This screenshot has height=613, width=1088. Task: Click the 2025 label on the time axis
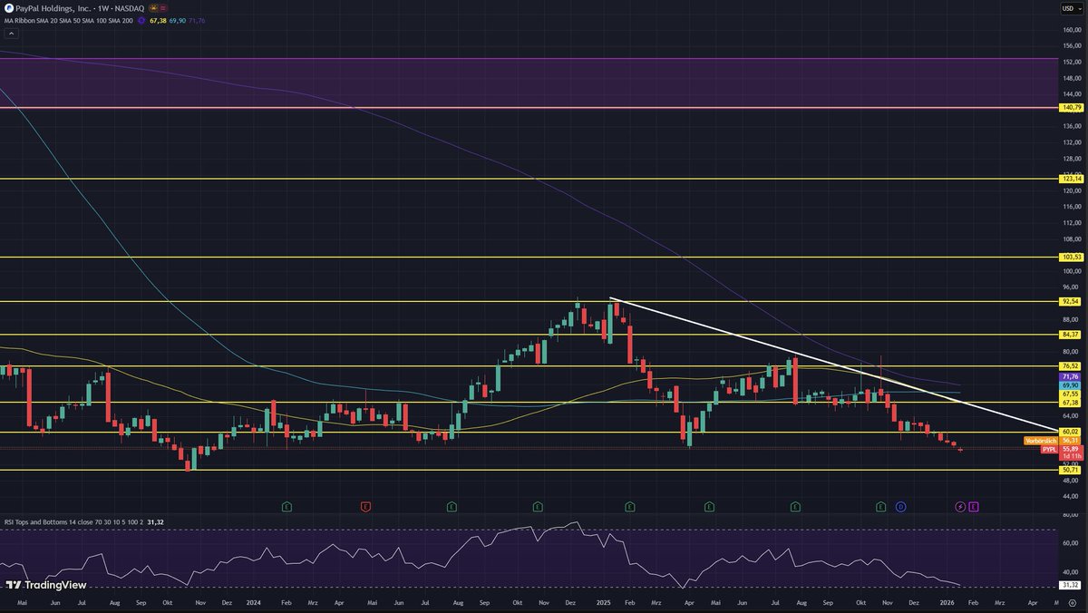point(606,602)
